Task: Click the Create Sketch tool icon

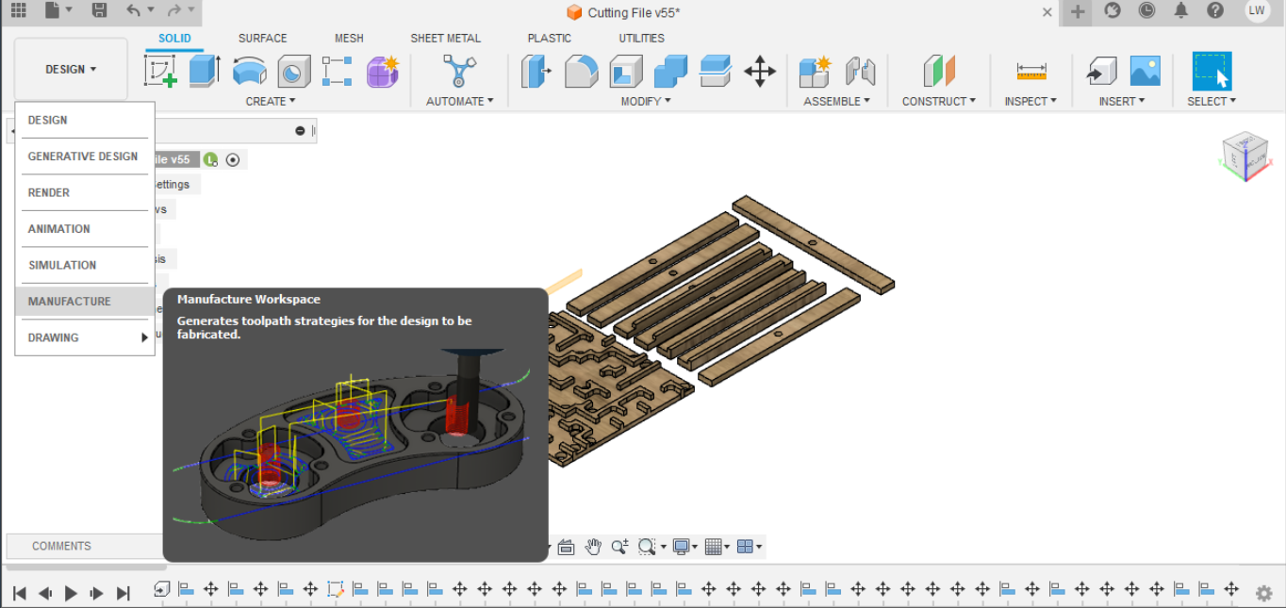Action: [160, 71]
